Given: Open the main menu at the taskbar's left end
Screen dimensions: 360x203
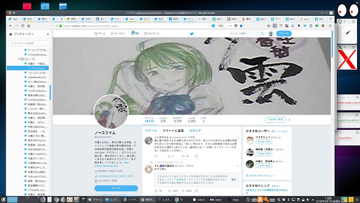Looking at the screenshot, I should (3, 200).
